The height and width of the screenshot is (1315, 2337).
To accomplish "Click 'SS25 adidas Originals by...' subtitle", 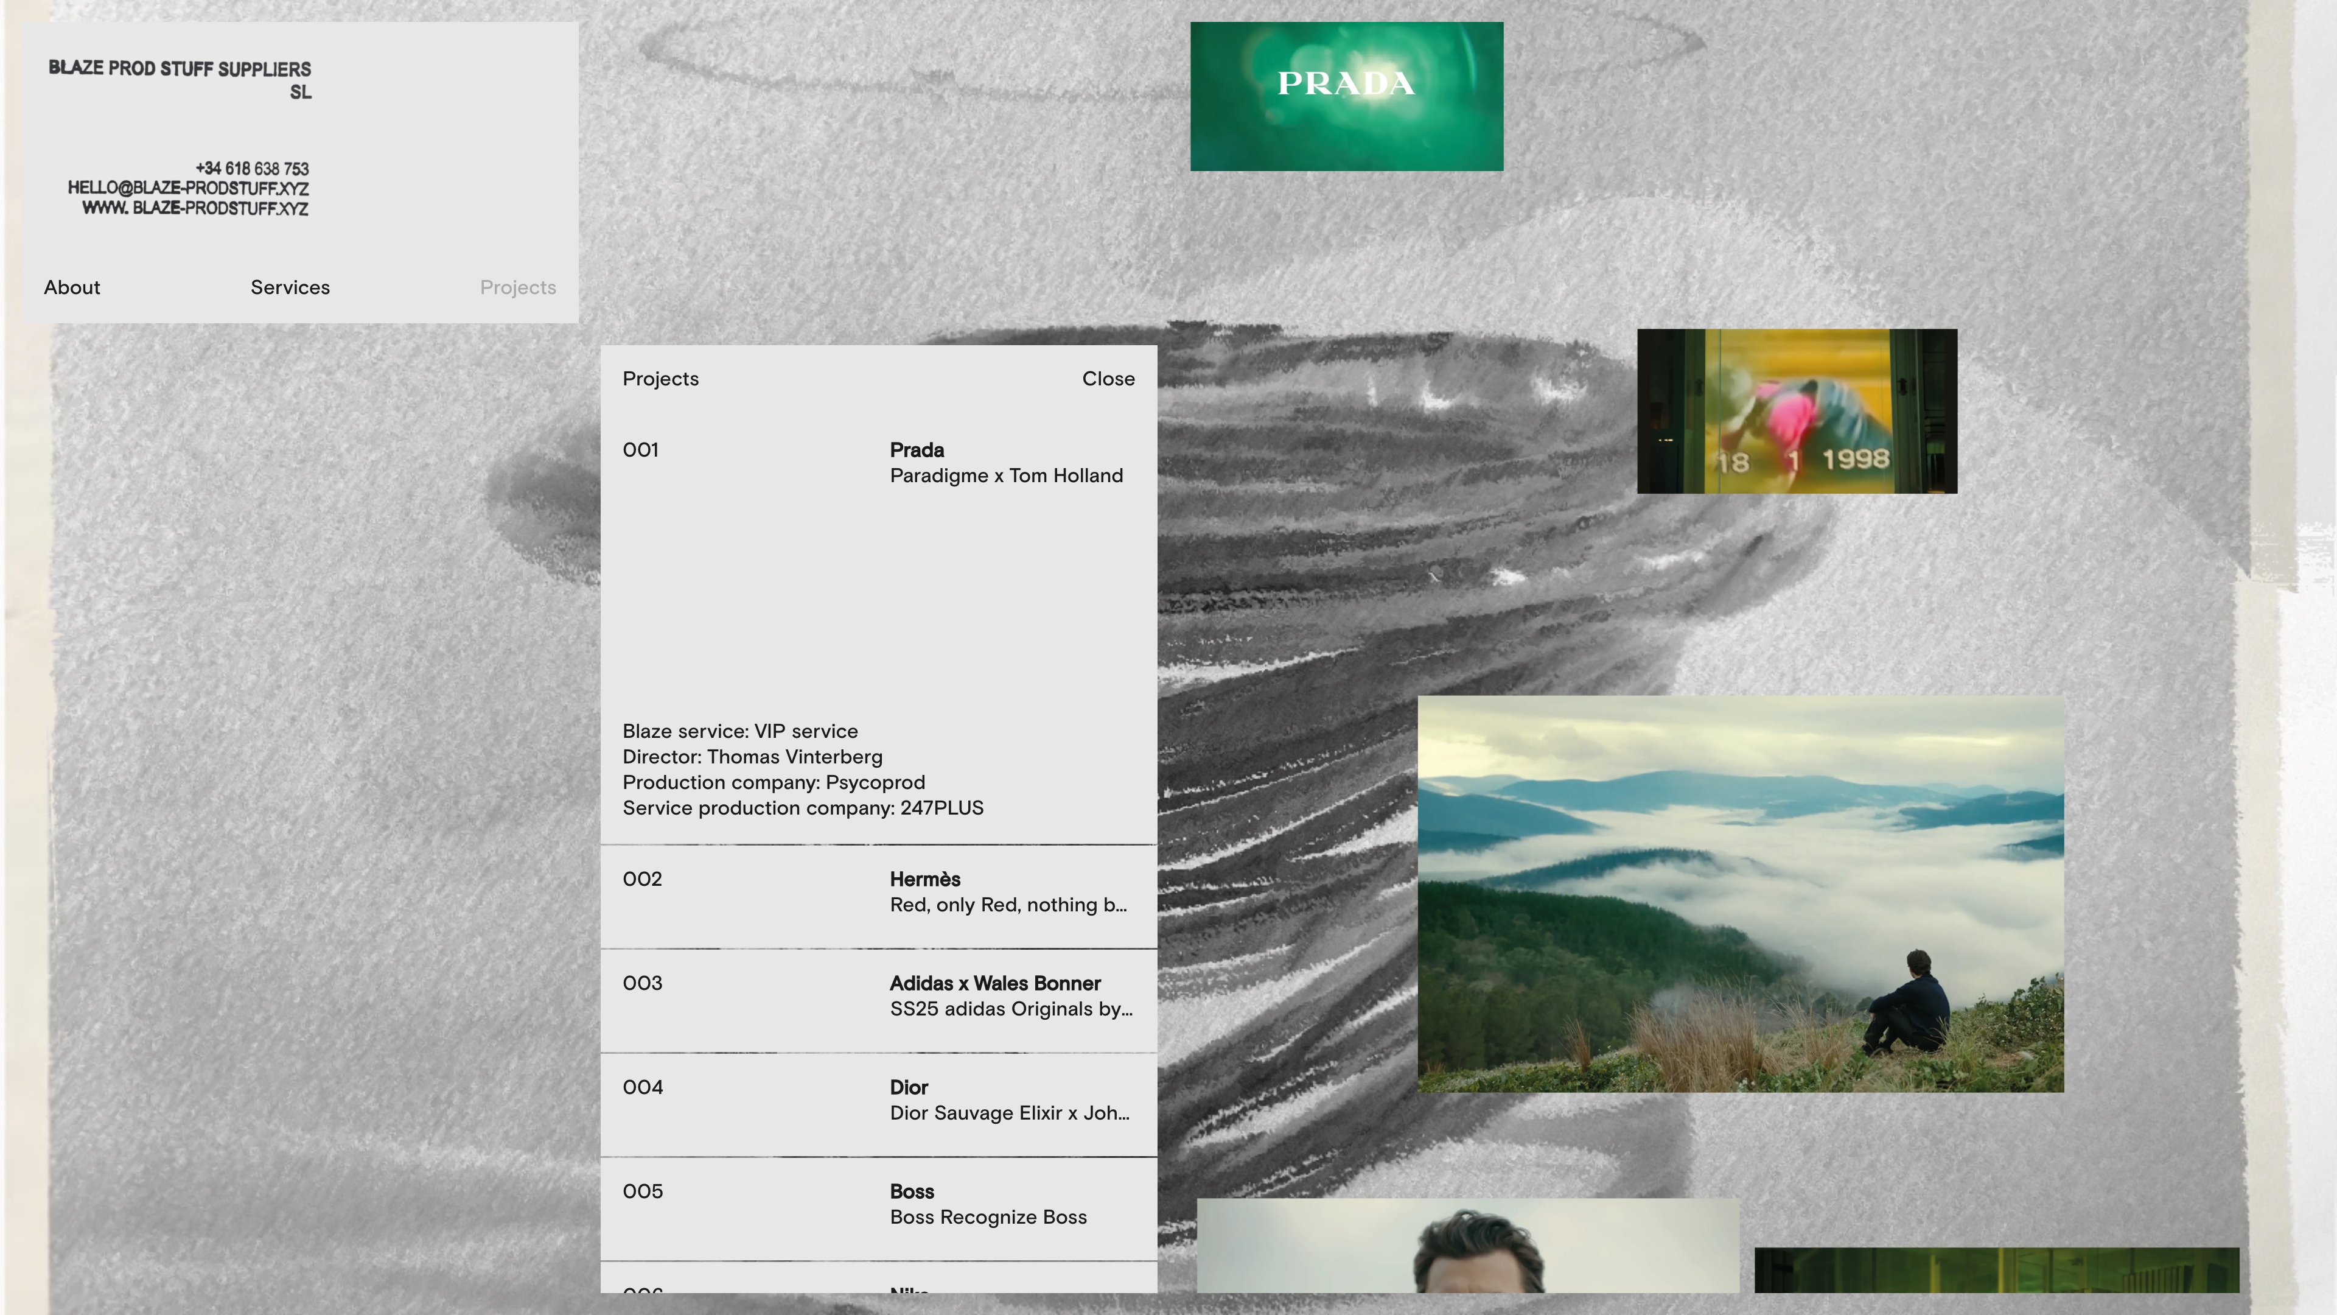I will coord(1011,1009).
